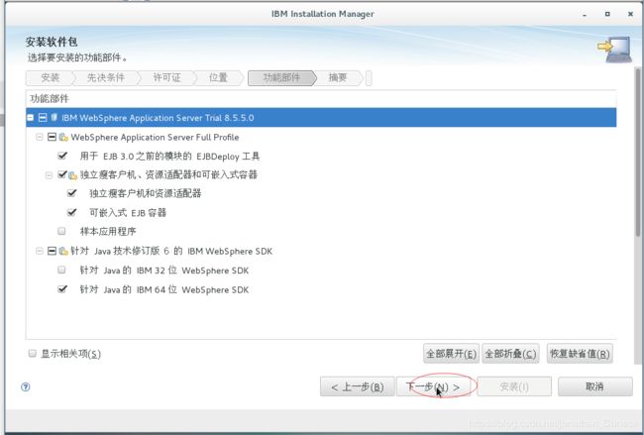Check the 样本应用程序 checkbox
The width and height of the screenshot is (644, 435).
[61, 231]
